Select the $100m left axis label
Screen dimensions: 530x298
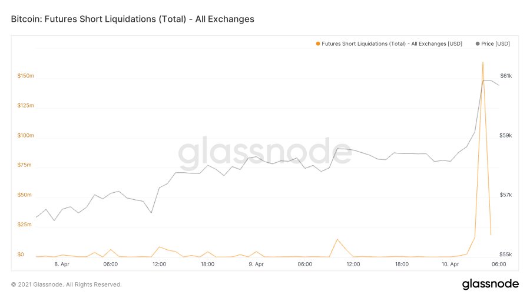(x=26, y=135)
